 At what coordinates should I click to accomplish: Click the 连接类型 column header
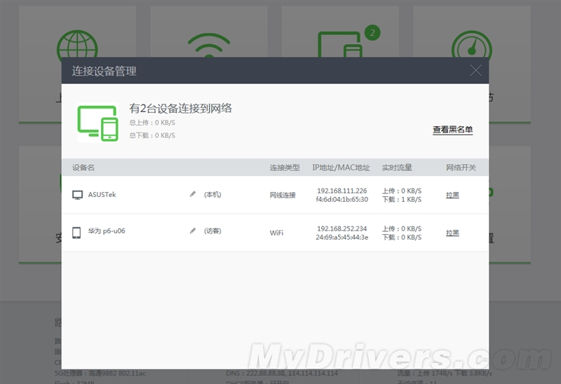285,167
